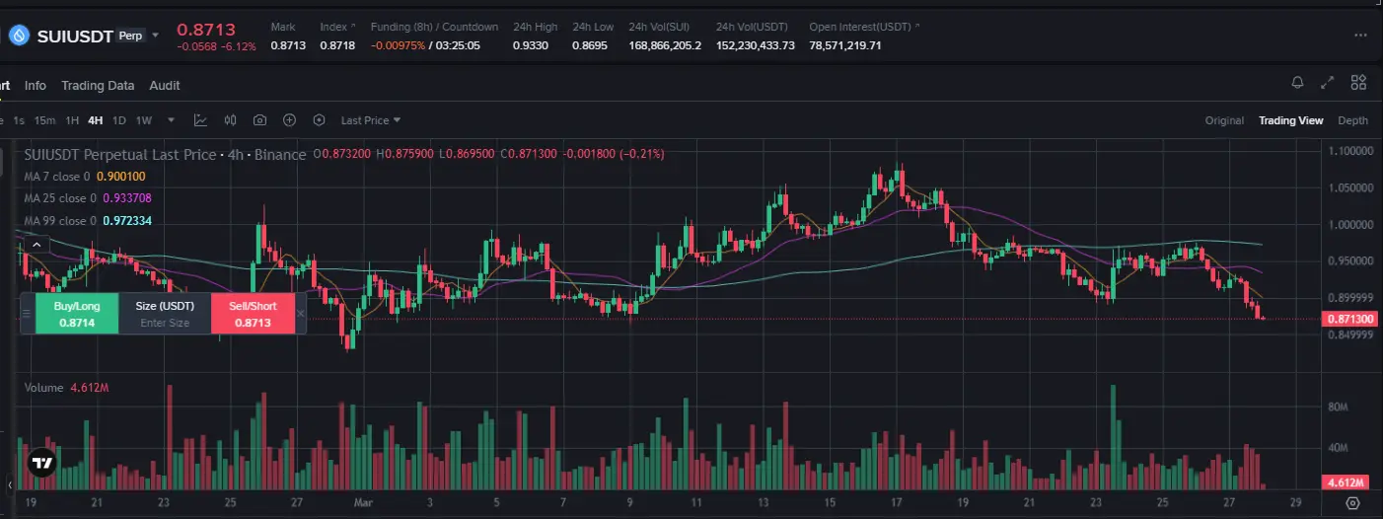
Task: Select the 1D timeframe
Action: click(119, 120)
